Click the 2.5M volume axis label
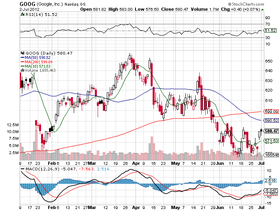The width and height of the screenshot is (279, 211). tap(14, 153)
